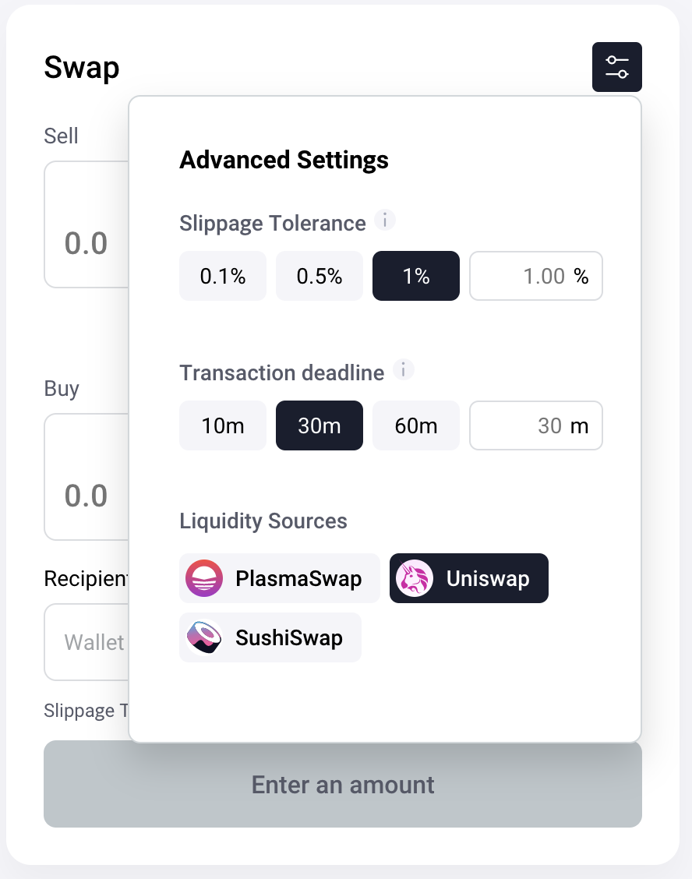Select 0.1% slippage tolerance
The image size is (692, 879).
223,276
